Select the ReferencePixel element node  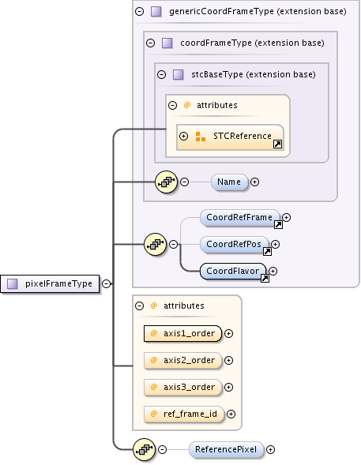(227, 449)
